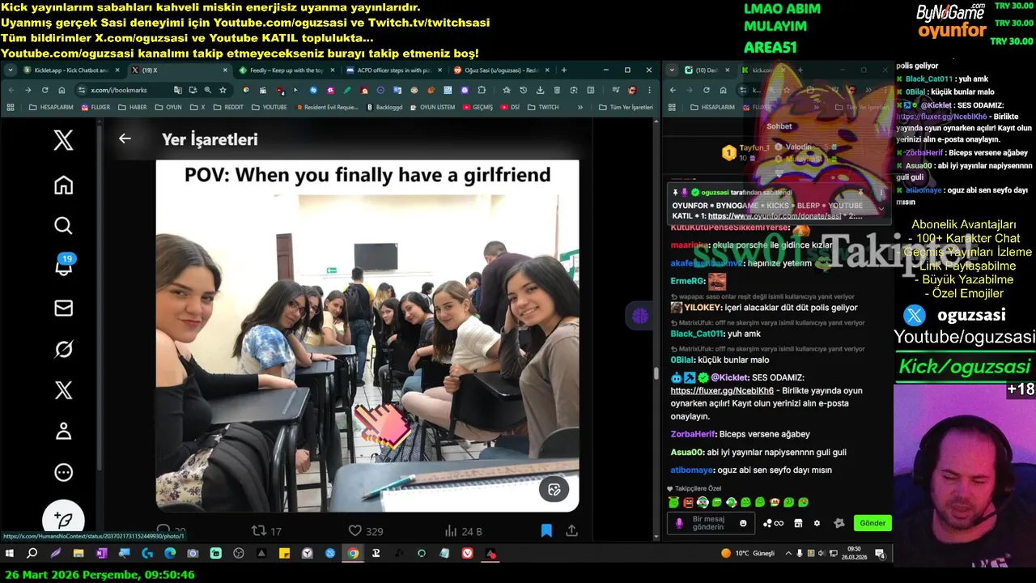Screen dimensions: 1036x583
Task: Open Grok icon in X sidebar
Action: tap(63, 349)
